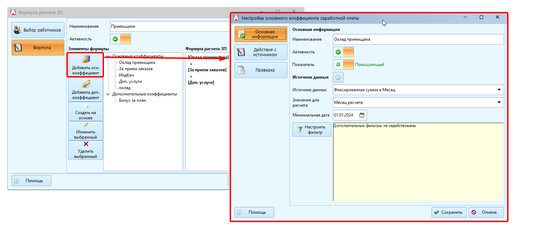This screenshot has width=551, height=240.
Task: Click the Наименование field with Оклад приемщика
Action: pyautogui.click(x=418, y=39)
